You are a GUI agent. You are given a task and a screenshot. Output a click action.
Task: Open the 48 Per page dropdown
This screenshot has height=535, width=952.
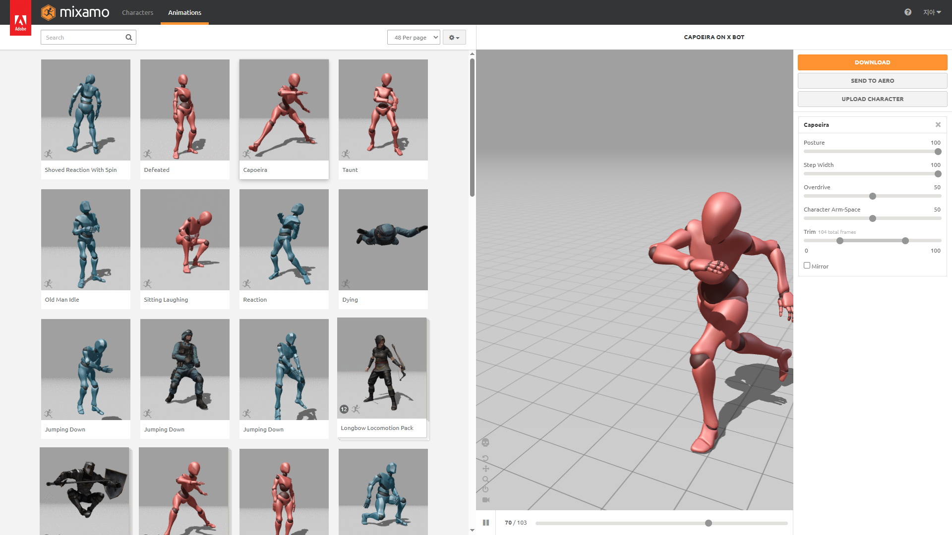[x=414, y=37]
